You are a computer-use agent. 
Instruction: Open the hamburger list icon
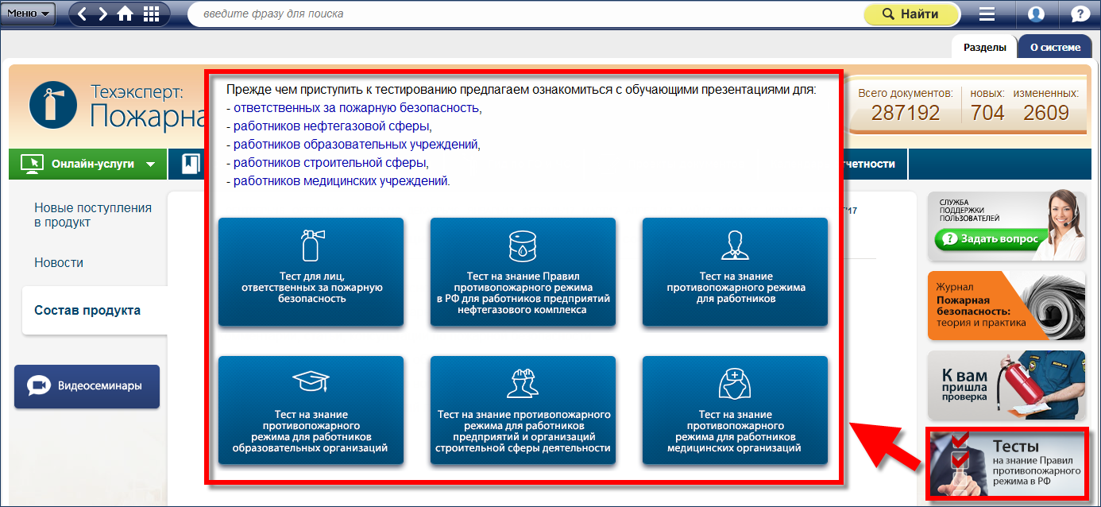pyautogui.click(x=987, y=14)
